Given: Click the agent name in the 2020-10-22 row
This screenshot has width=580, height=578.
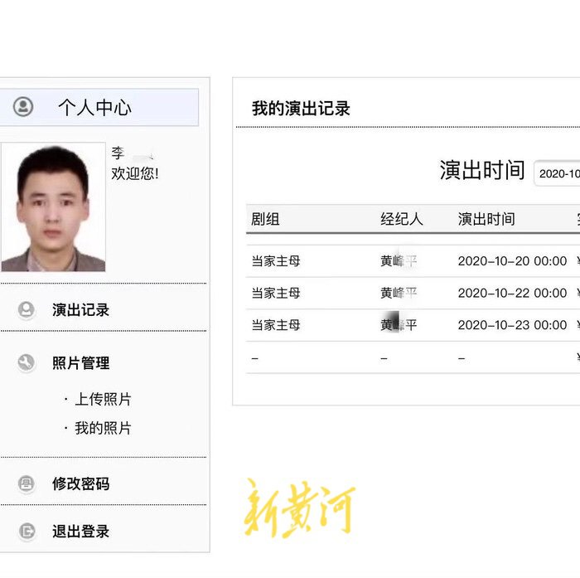Looking at the screenshot, I should coord(399,293).
